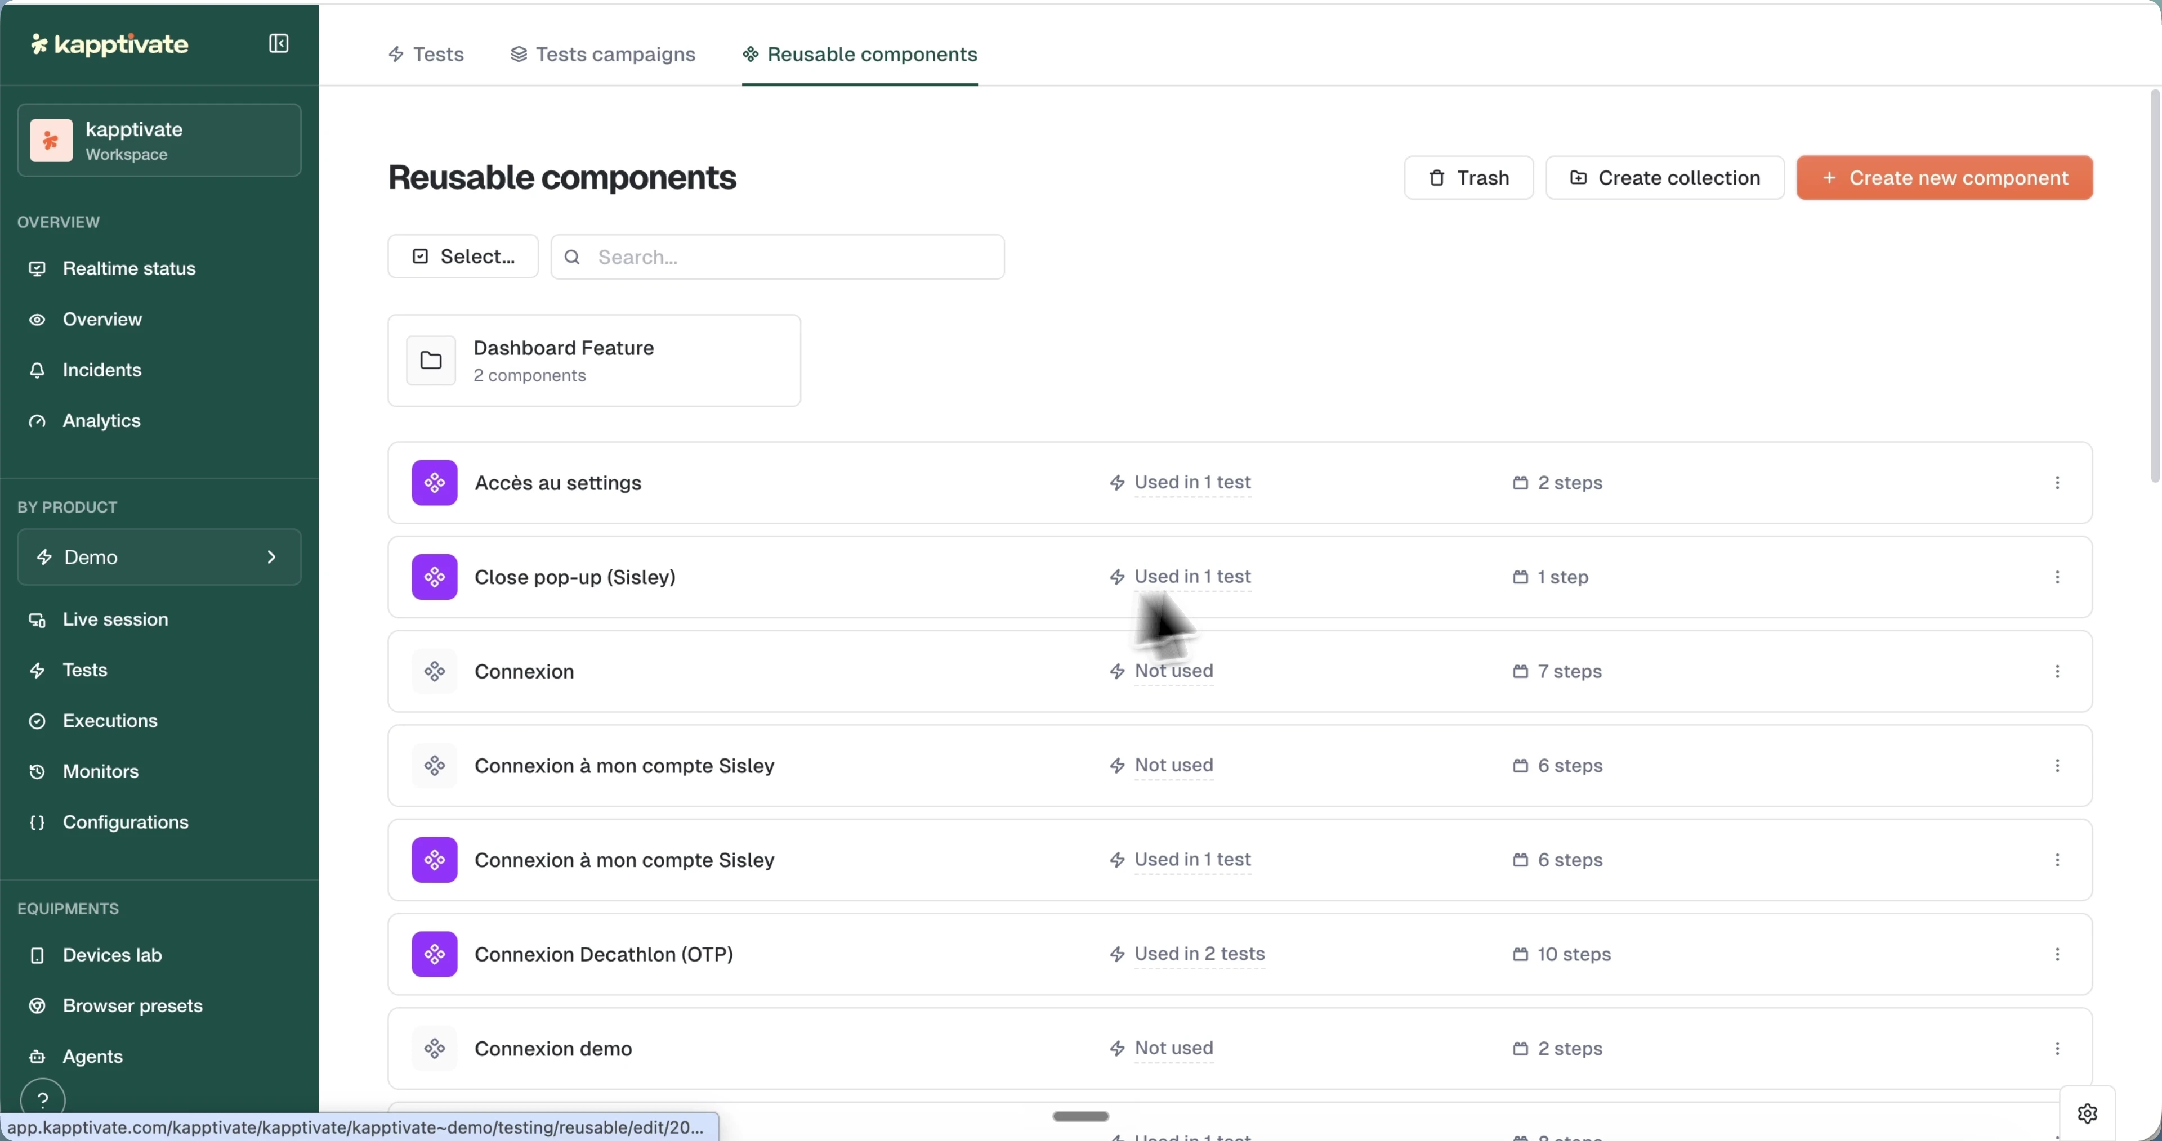Click the vertical page scrollbar

[2155, 285]
